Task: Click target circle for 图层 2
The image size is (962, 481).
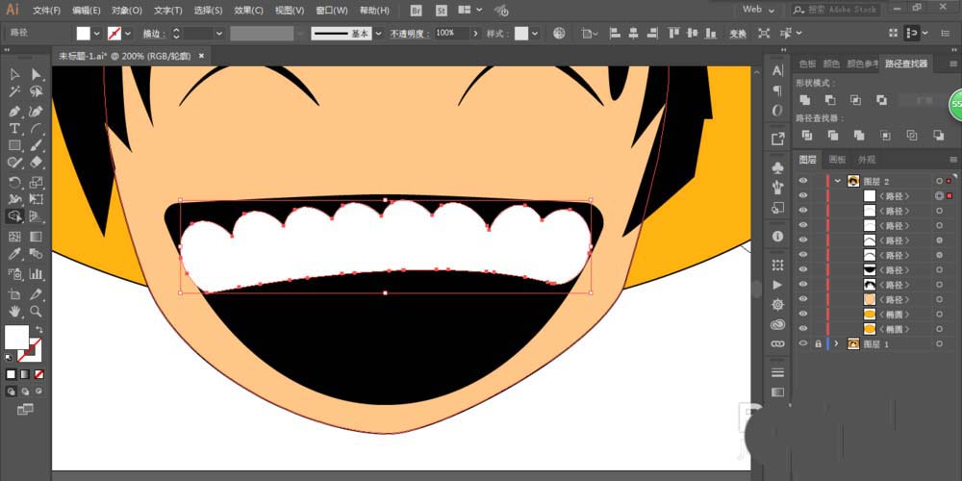Action: [x=939, y=181]
